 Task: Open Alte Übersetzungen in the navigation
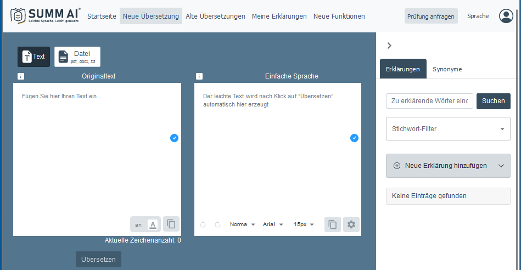pyautogui.click(x=215, y=16)
